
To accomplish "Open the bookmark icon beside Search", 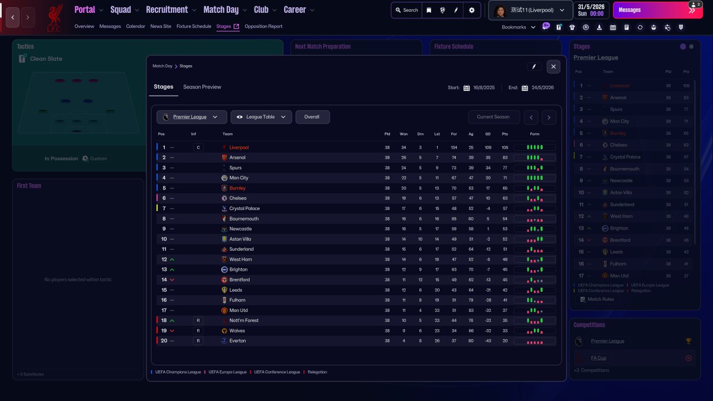I will [429, 10].
